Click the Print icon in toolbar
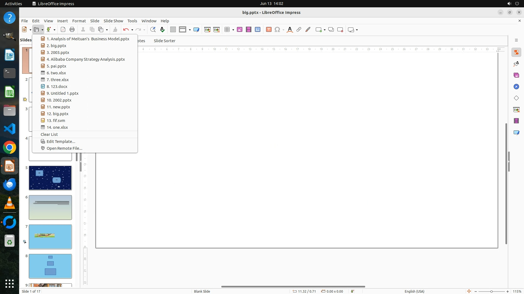This screenshot has width=524, height=294. coord(72,30)
